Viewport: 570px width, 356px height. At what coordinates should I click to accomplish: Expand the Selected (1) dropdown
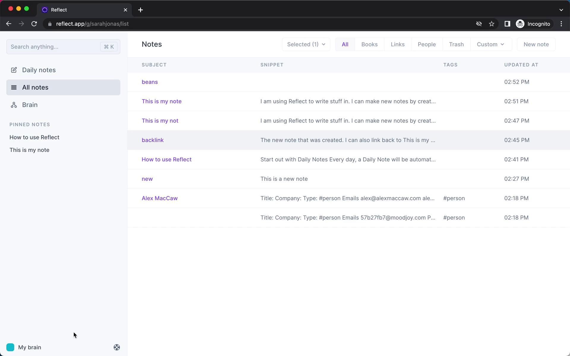point(306,44)
